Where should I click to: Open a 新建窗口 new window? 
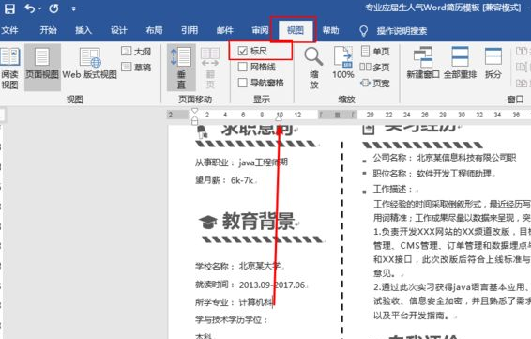pyautogui.click(x=422, y=63)
